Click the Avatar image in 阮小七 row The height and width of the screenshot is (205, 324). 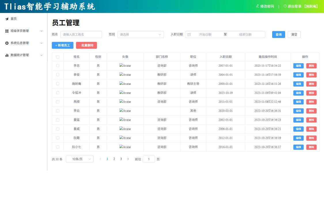125,147
